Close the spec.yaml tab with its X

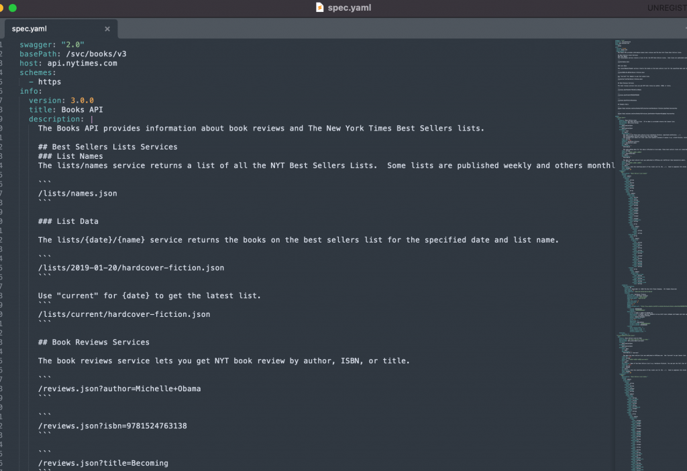pyautogui.click(x=107, y=29)
